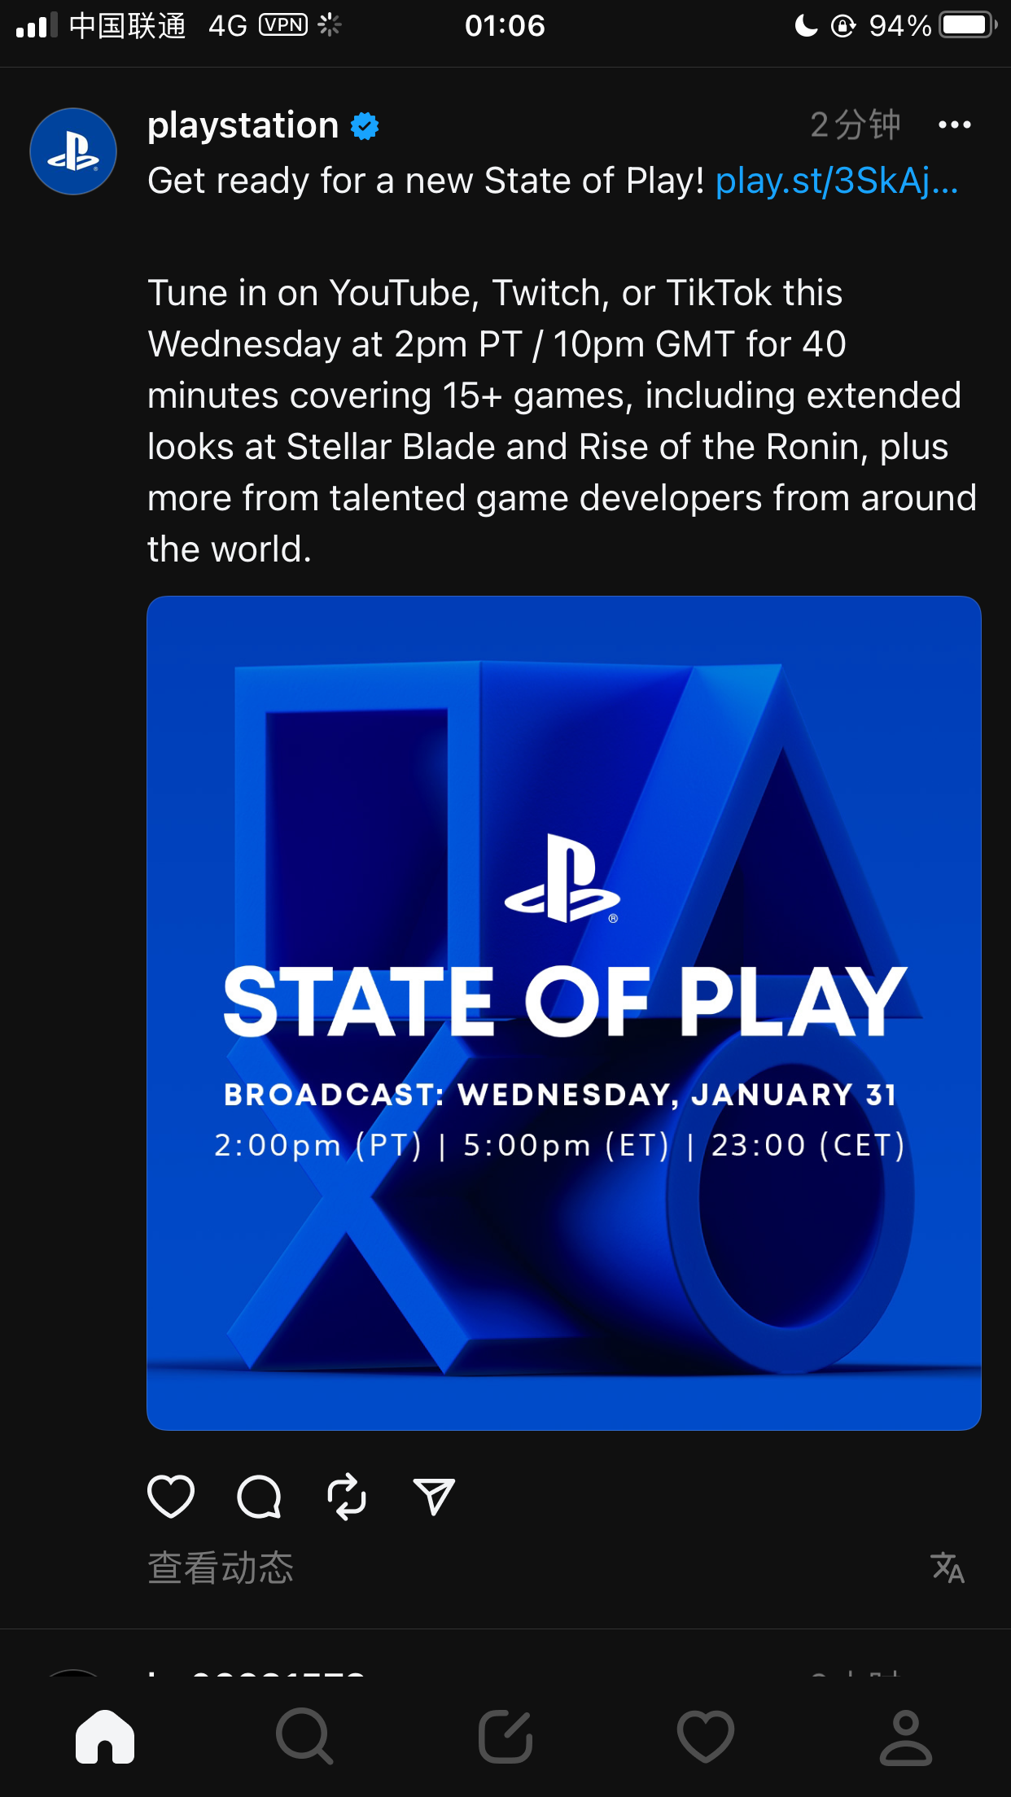Repost the State of Play post

pos(347,1496)
